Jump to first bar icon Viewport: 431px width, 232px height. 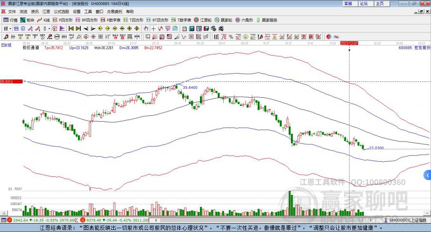(71, 29)
